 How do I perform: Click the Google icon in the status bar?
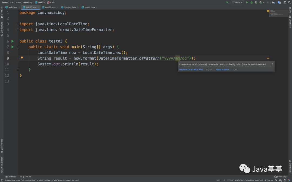point(289,180)
